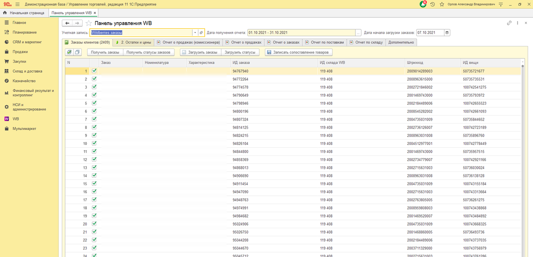Screen dimensions: 533x257
Task: Toggle the checkbox in row 5
Action: [94, 103]
